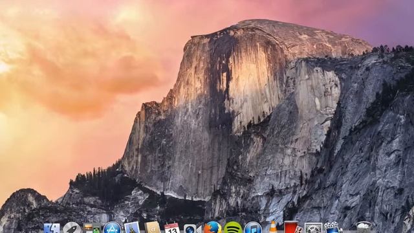Open VLC traffic cone icon

click(x=273, y=228)
